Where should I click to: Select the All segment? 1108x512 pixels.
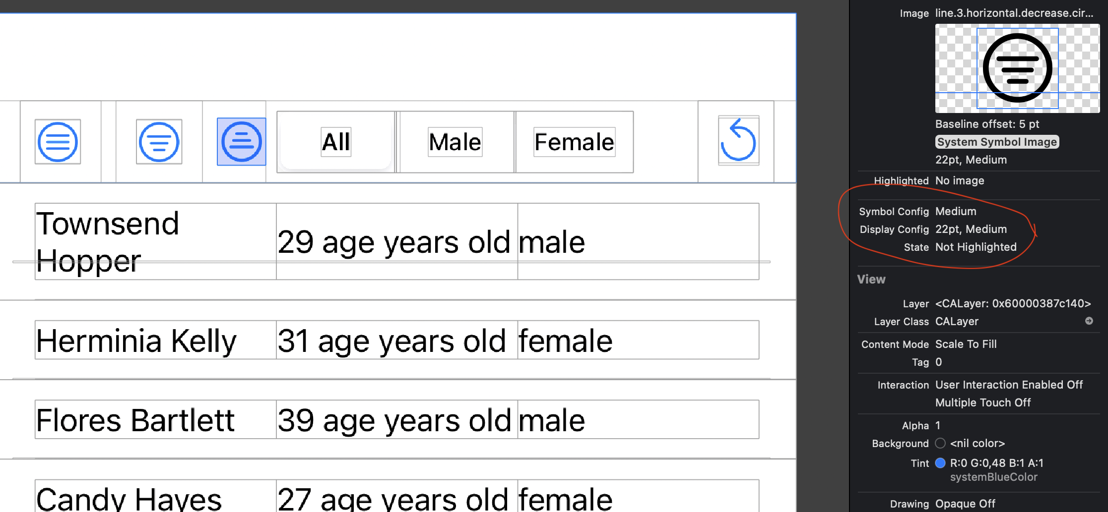point(336,142)
